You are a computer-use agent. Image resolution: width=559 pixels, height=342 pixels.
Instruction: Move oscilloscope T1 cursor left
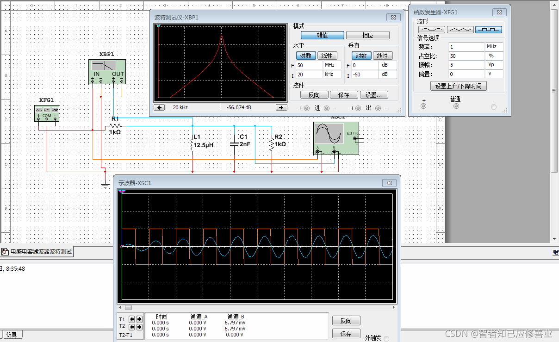[132, 319]
